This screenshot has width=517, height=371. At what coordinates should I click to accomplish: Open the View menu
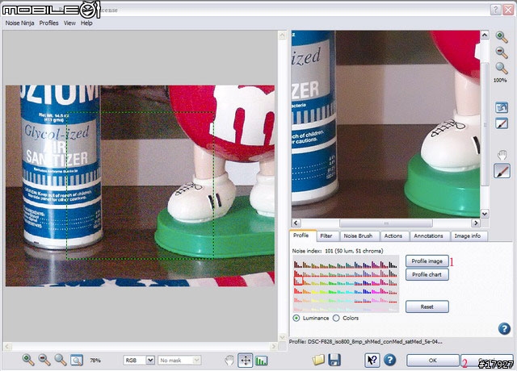[x=69, y=23]
